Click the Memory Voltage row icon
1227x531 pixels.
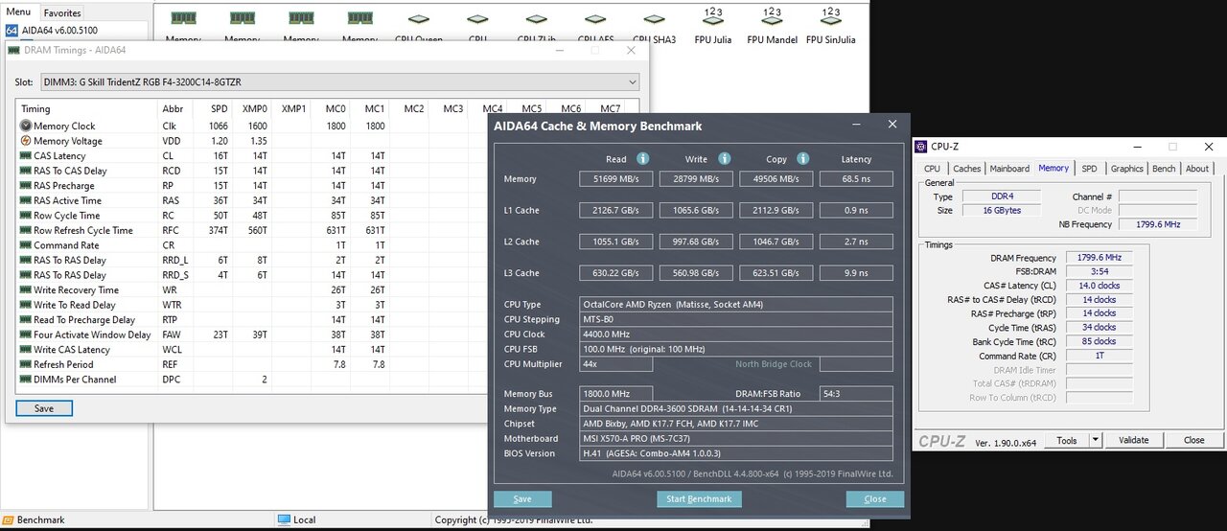click(x=25, y=141)
